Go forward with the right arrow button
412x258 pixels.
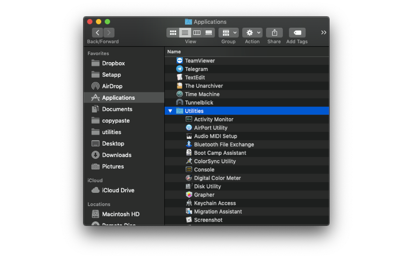point(109,33)
